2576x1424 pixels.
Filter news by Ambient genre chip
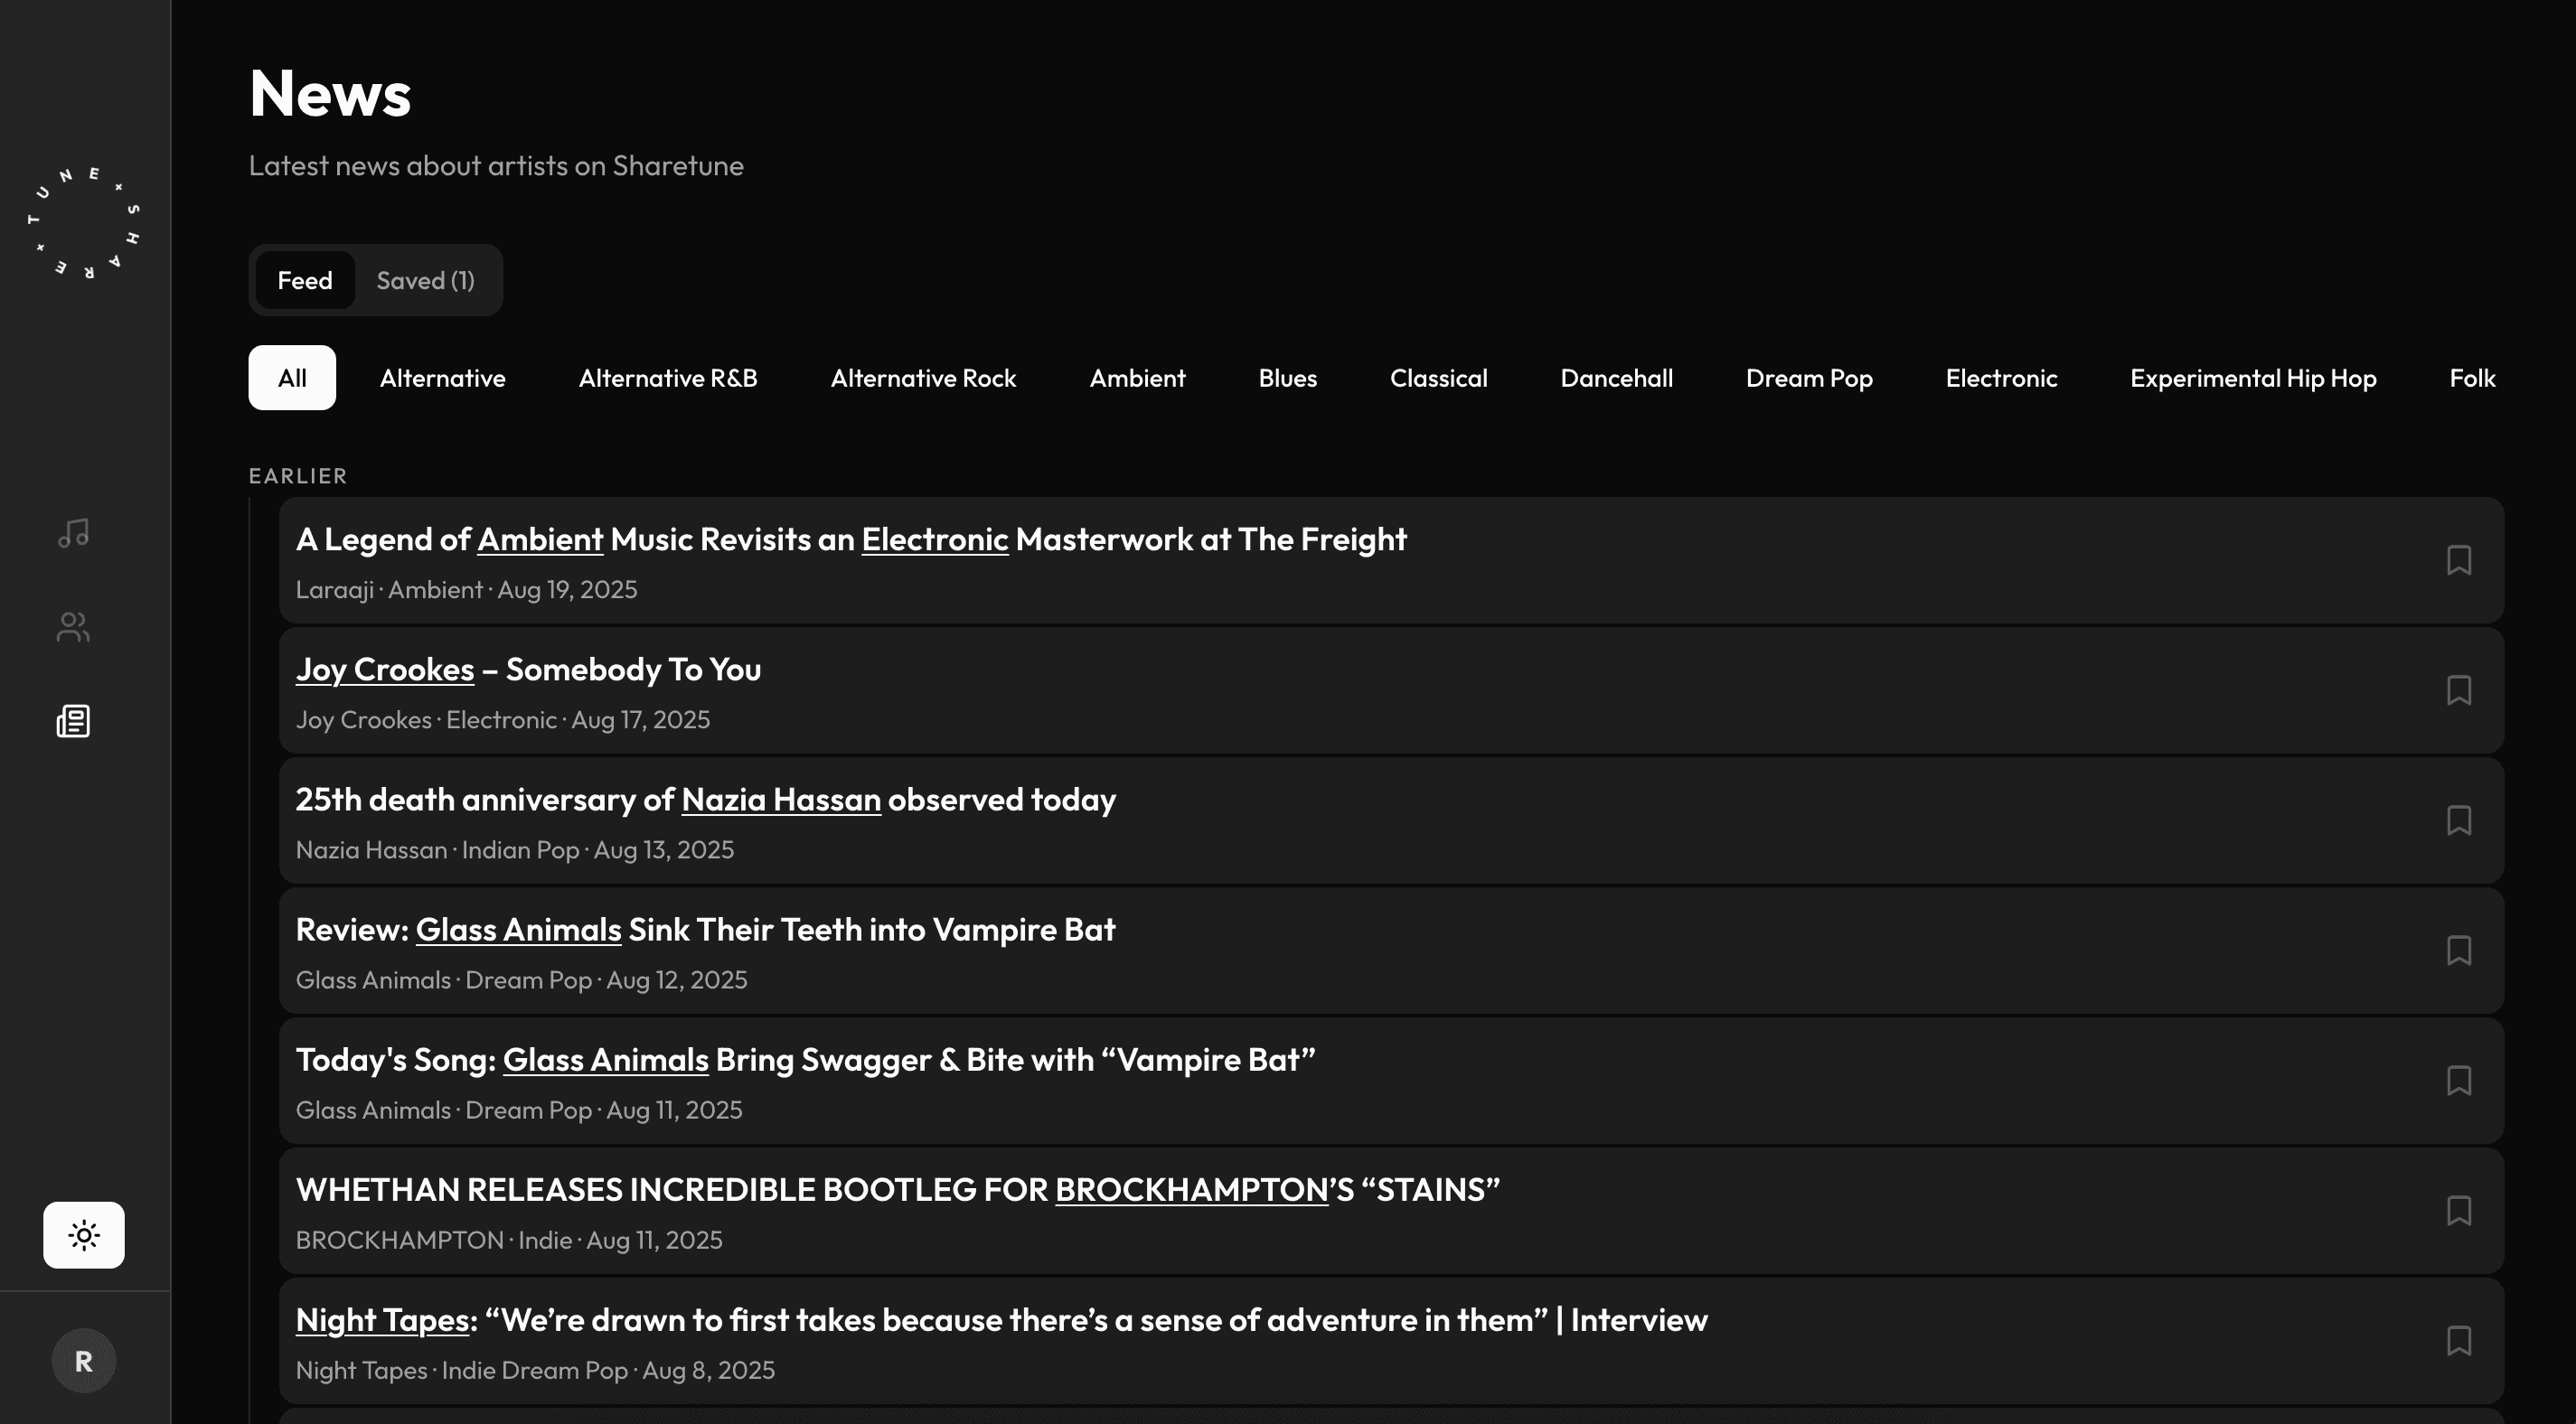(x=1137, y=378)
